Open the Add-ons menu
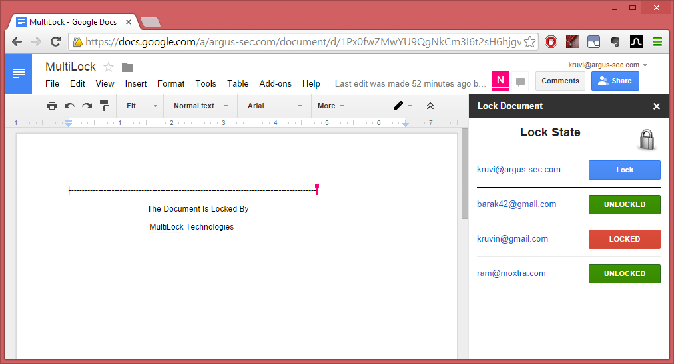 pos(275,84)
